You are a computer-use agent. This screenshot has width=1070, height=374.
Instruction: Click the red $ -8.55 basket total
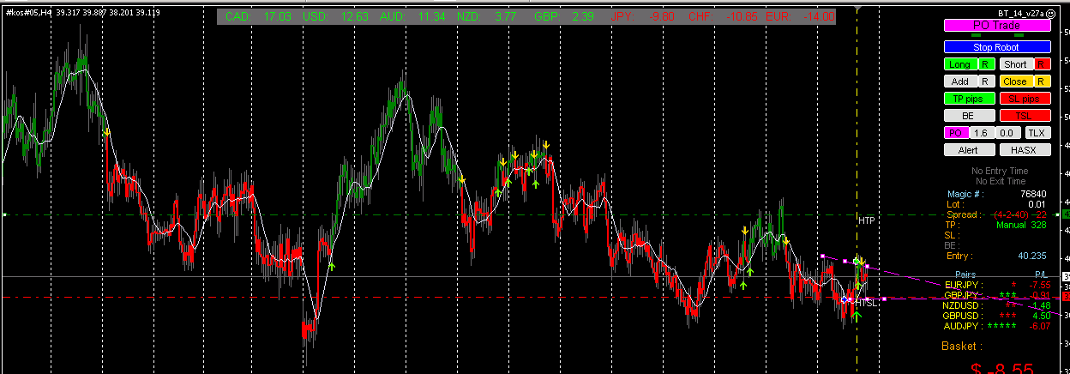point(1001,368)
